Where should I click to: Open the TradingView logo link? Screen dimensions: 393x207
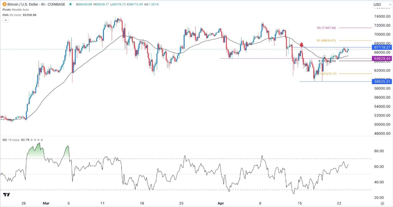point(7,195)
